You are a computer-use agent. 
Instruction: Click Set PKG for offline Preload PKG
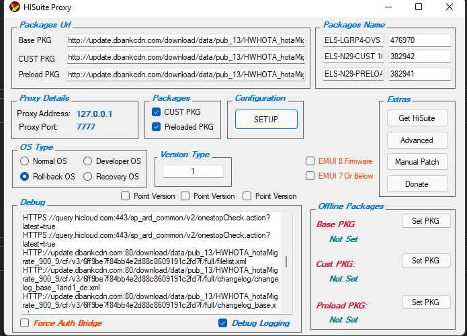tap(426, 302)
